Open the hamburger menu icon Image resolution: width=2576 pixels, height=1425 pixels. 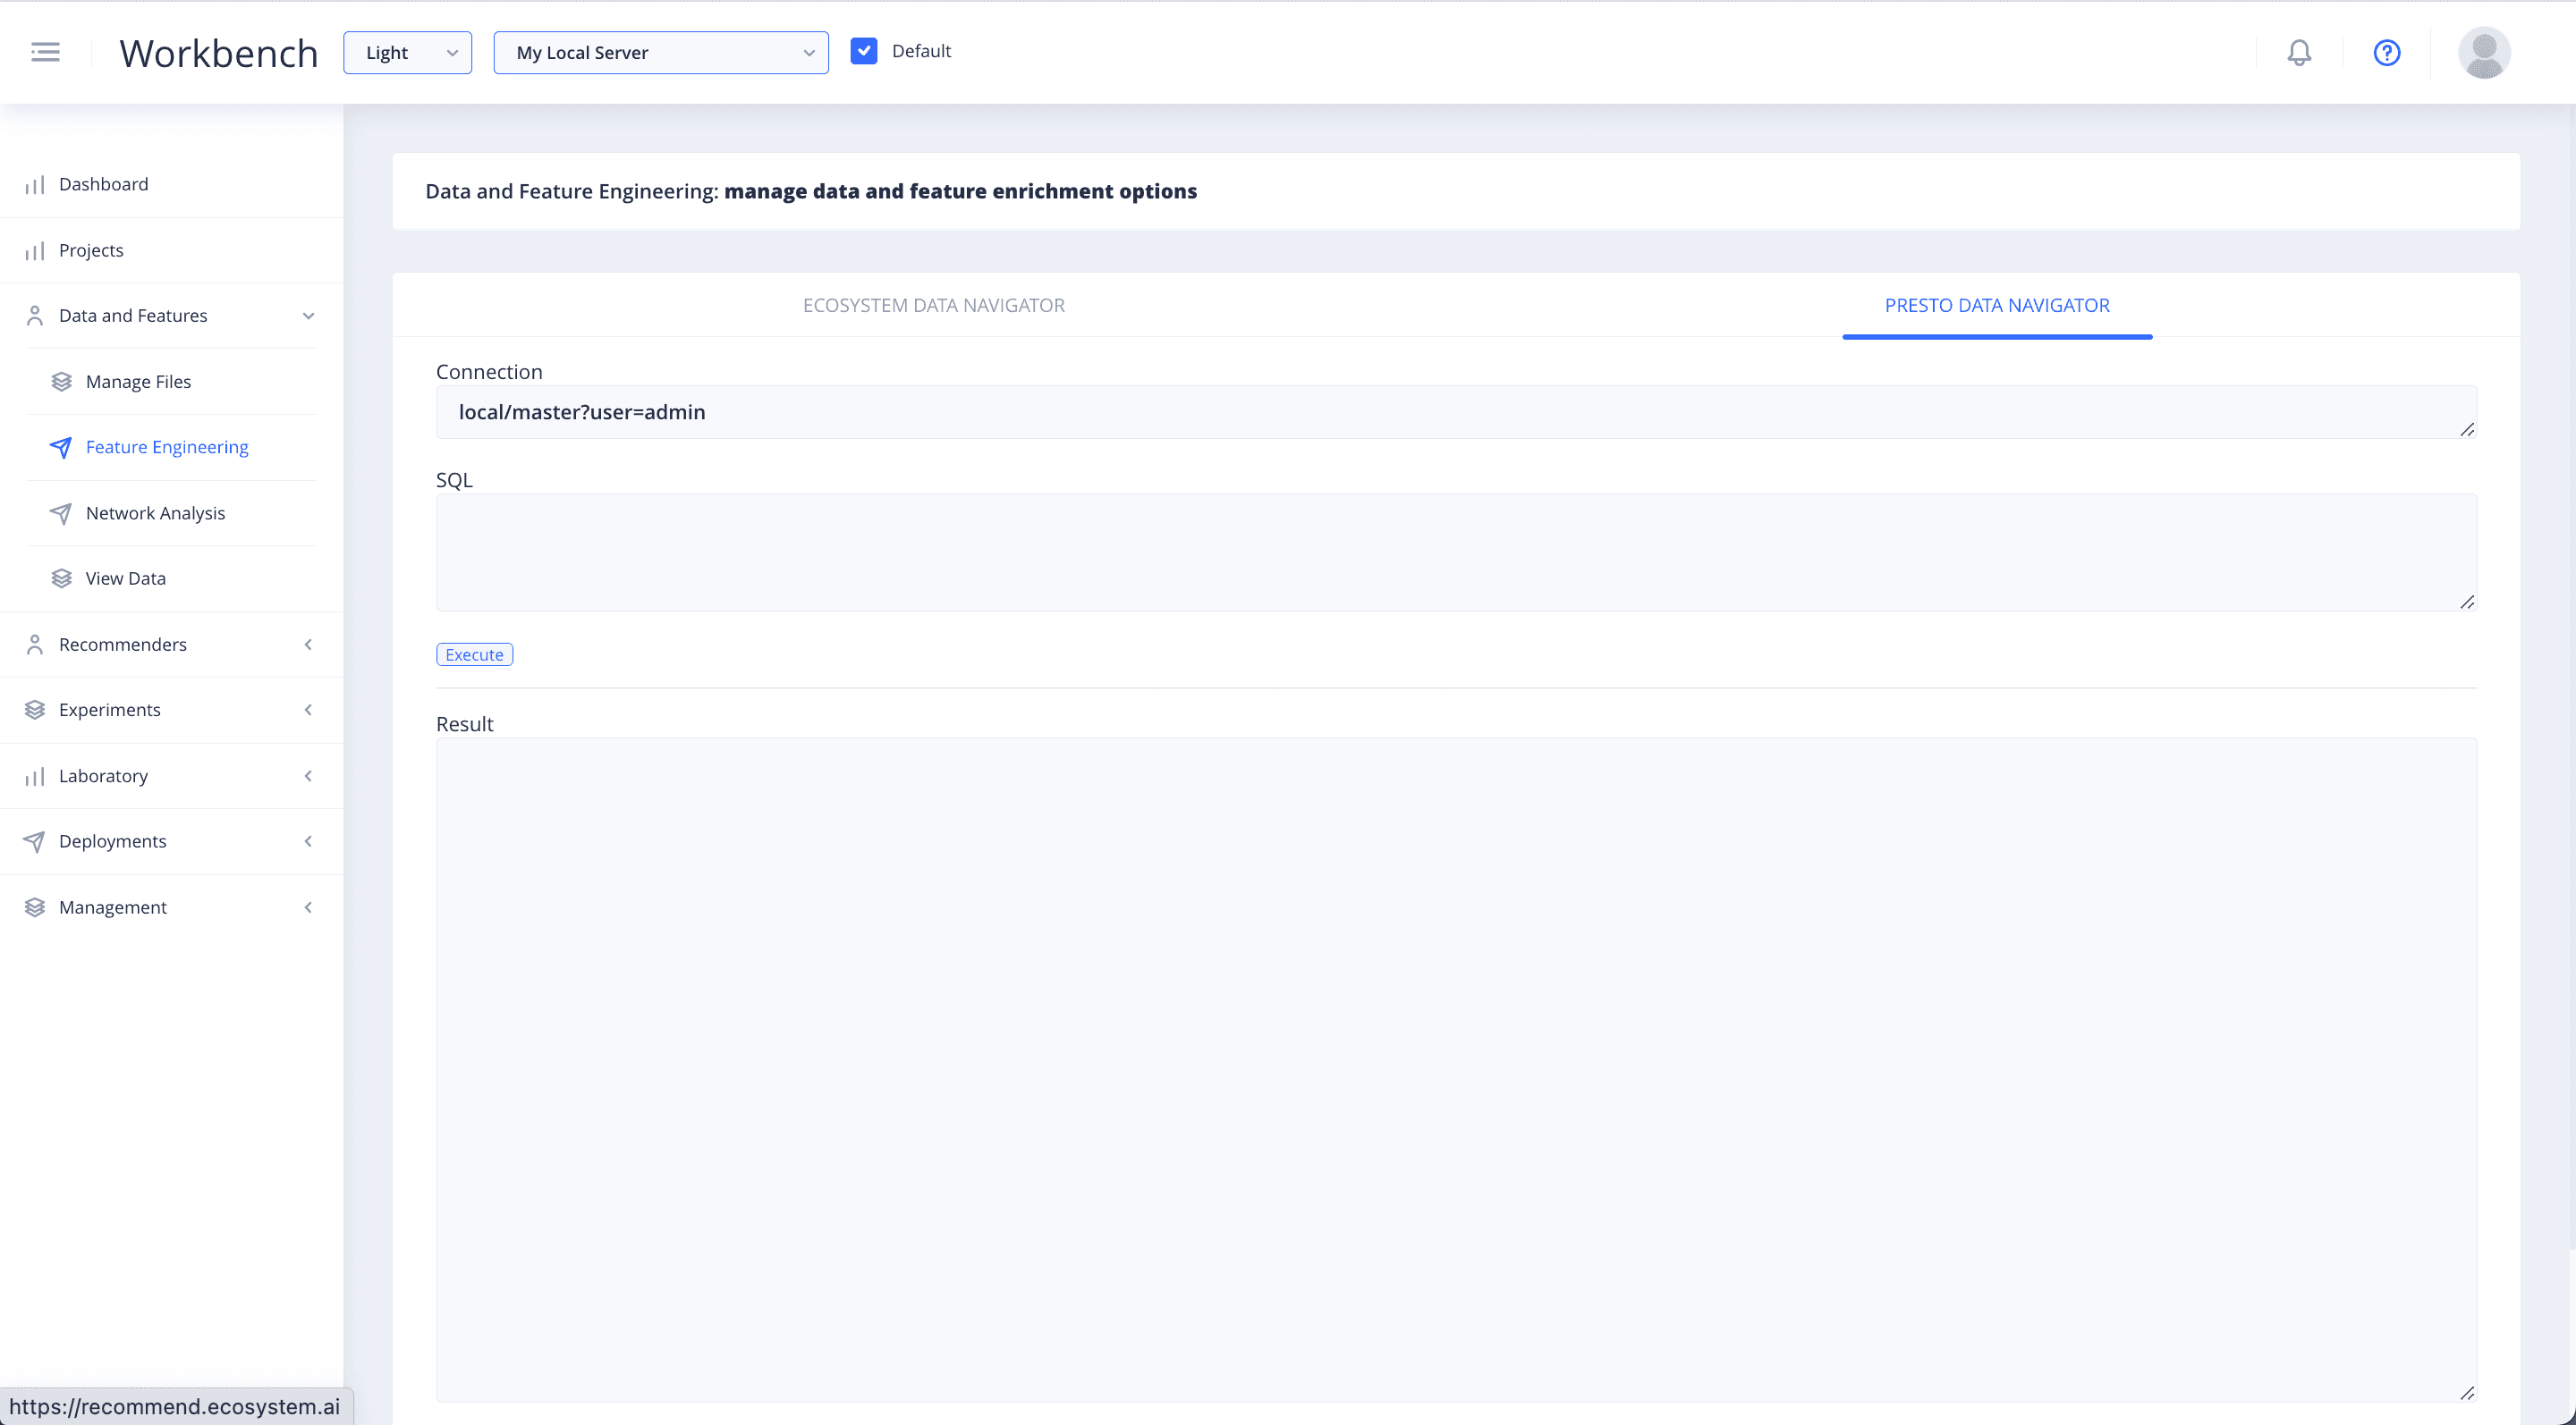click(x=45, y=52)
